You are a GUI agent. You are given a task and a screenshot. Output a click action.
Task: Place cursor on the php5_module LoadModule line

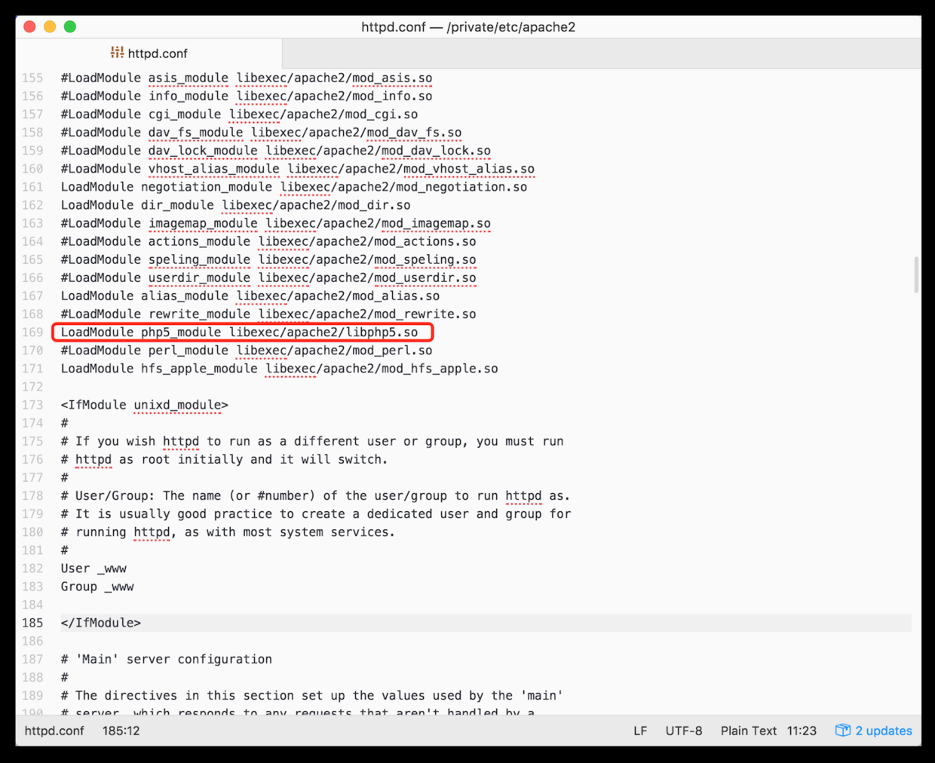[239, 332]
